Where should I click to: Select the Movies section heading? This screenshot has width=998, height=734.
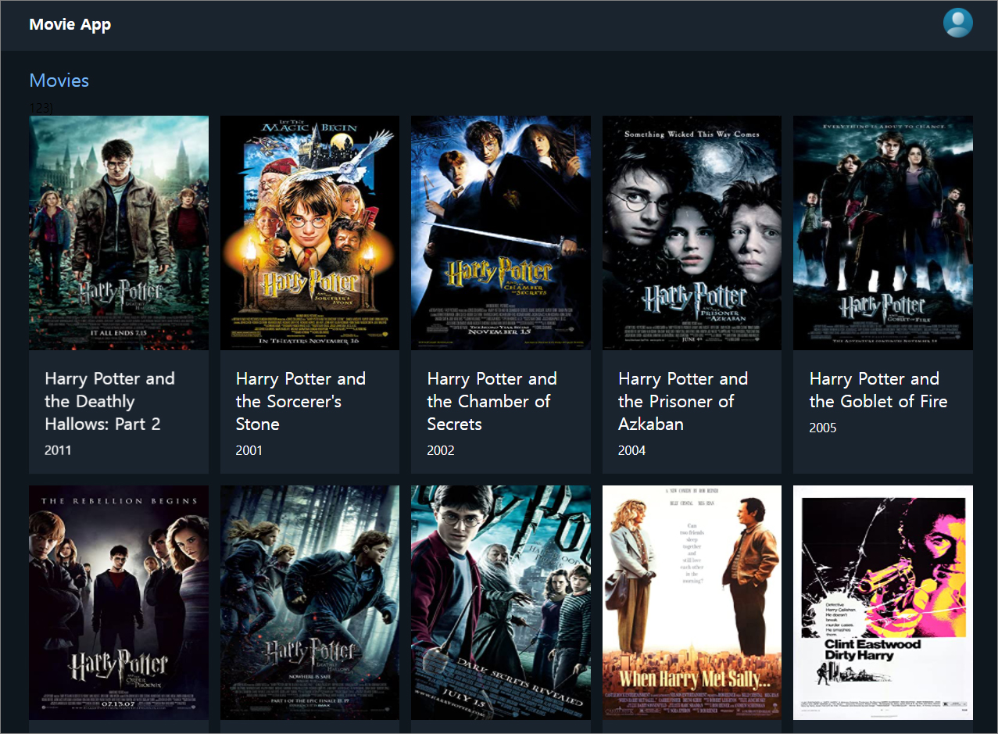59,81
